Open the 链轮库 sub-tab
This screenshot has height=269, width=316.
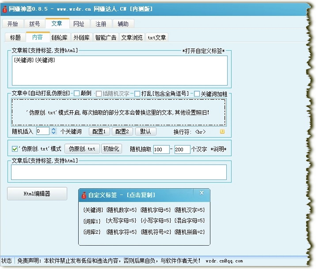pyautogui.click(x=60, y=37)
